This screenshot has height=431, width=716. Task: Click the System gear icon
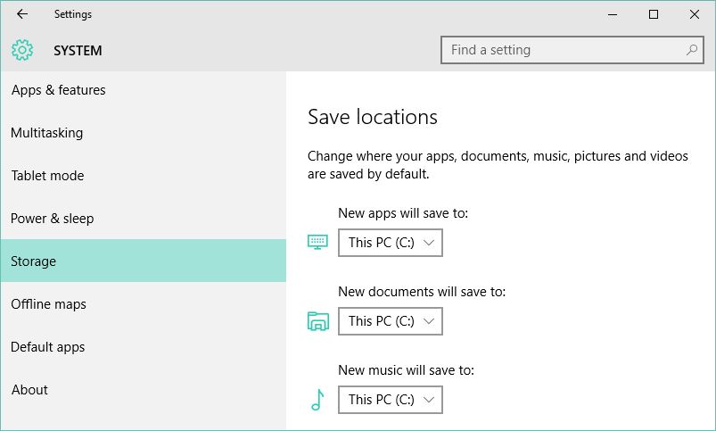22,50
